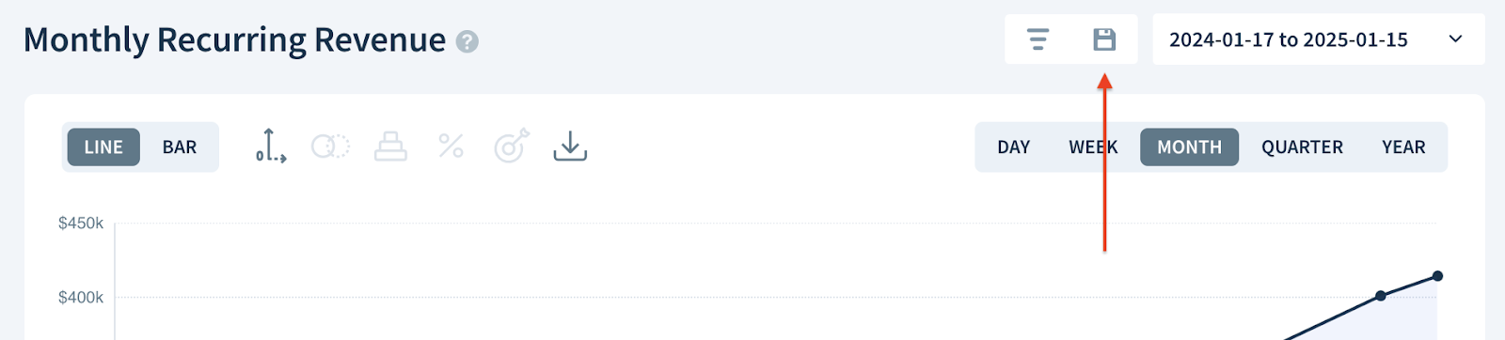Click the date range chevron arrow
Screen dimensions: 1505x340
tap(1455, 39)
